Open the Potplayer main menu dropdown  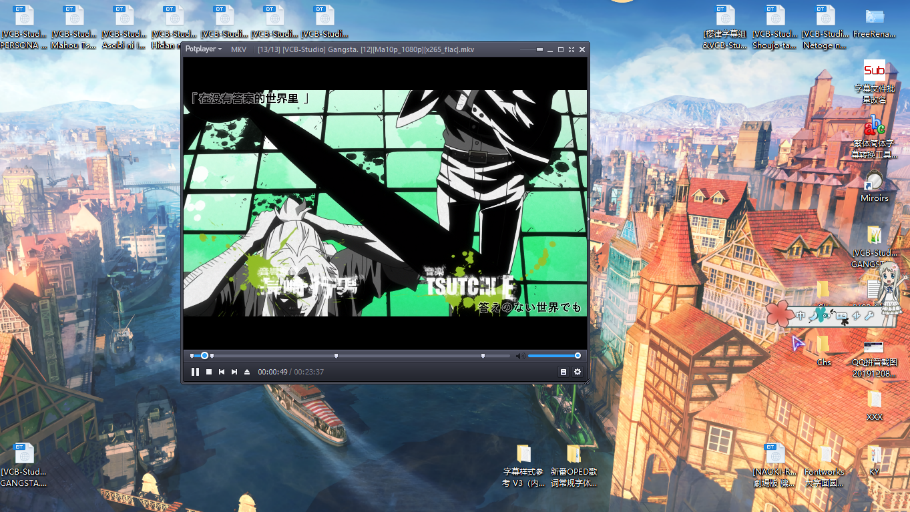click(204, 49)
